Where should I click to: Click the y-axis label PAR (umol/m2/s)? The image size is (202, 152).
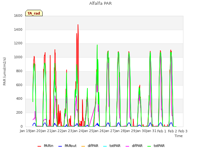point(4,71)
